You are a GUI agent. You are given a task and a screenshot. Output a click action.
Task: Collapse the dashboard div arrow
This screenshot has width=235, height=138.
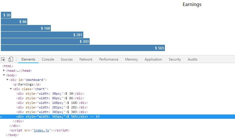pyautogui.click(x=7, y=80)
